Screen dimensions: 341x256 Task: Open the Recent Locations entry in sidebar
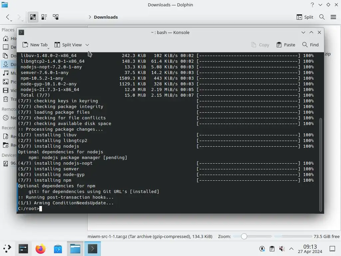9,145
